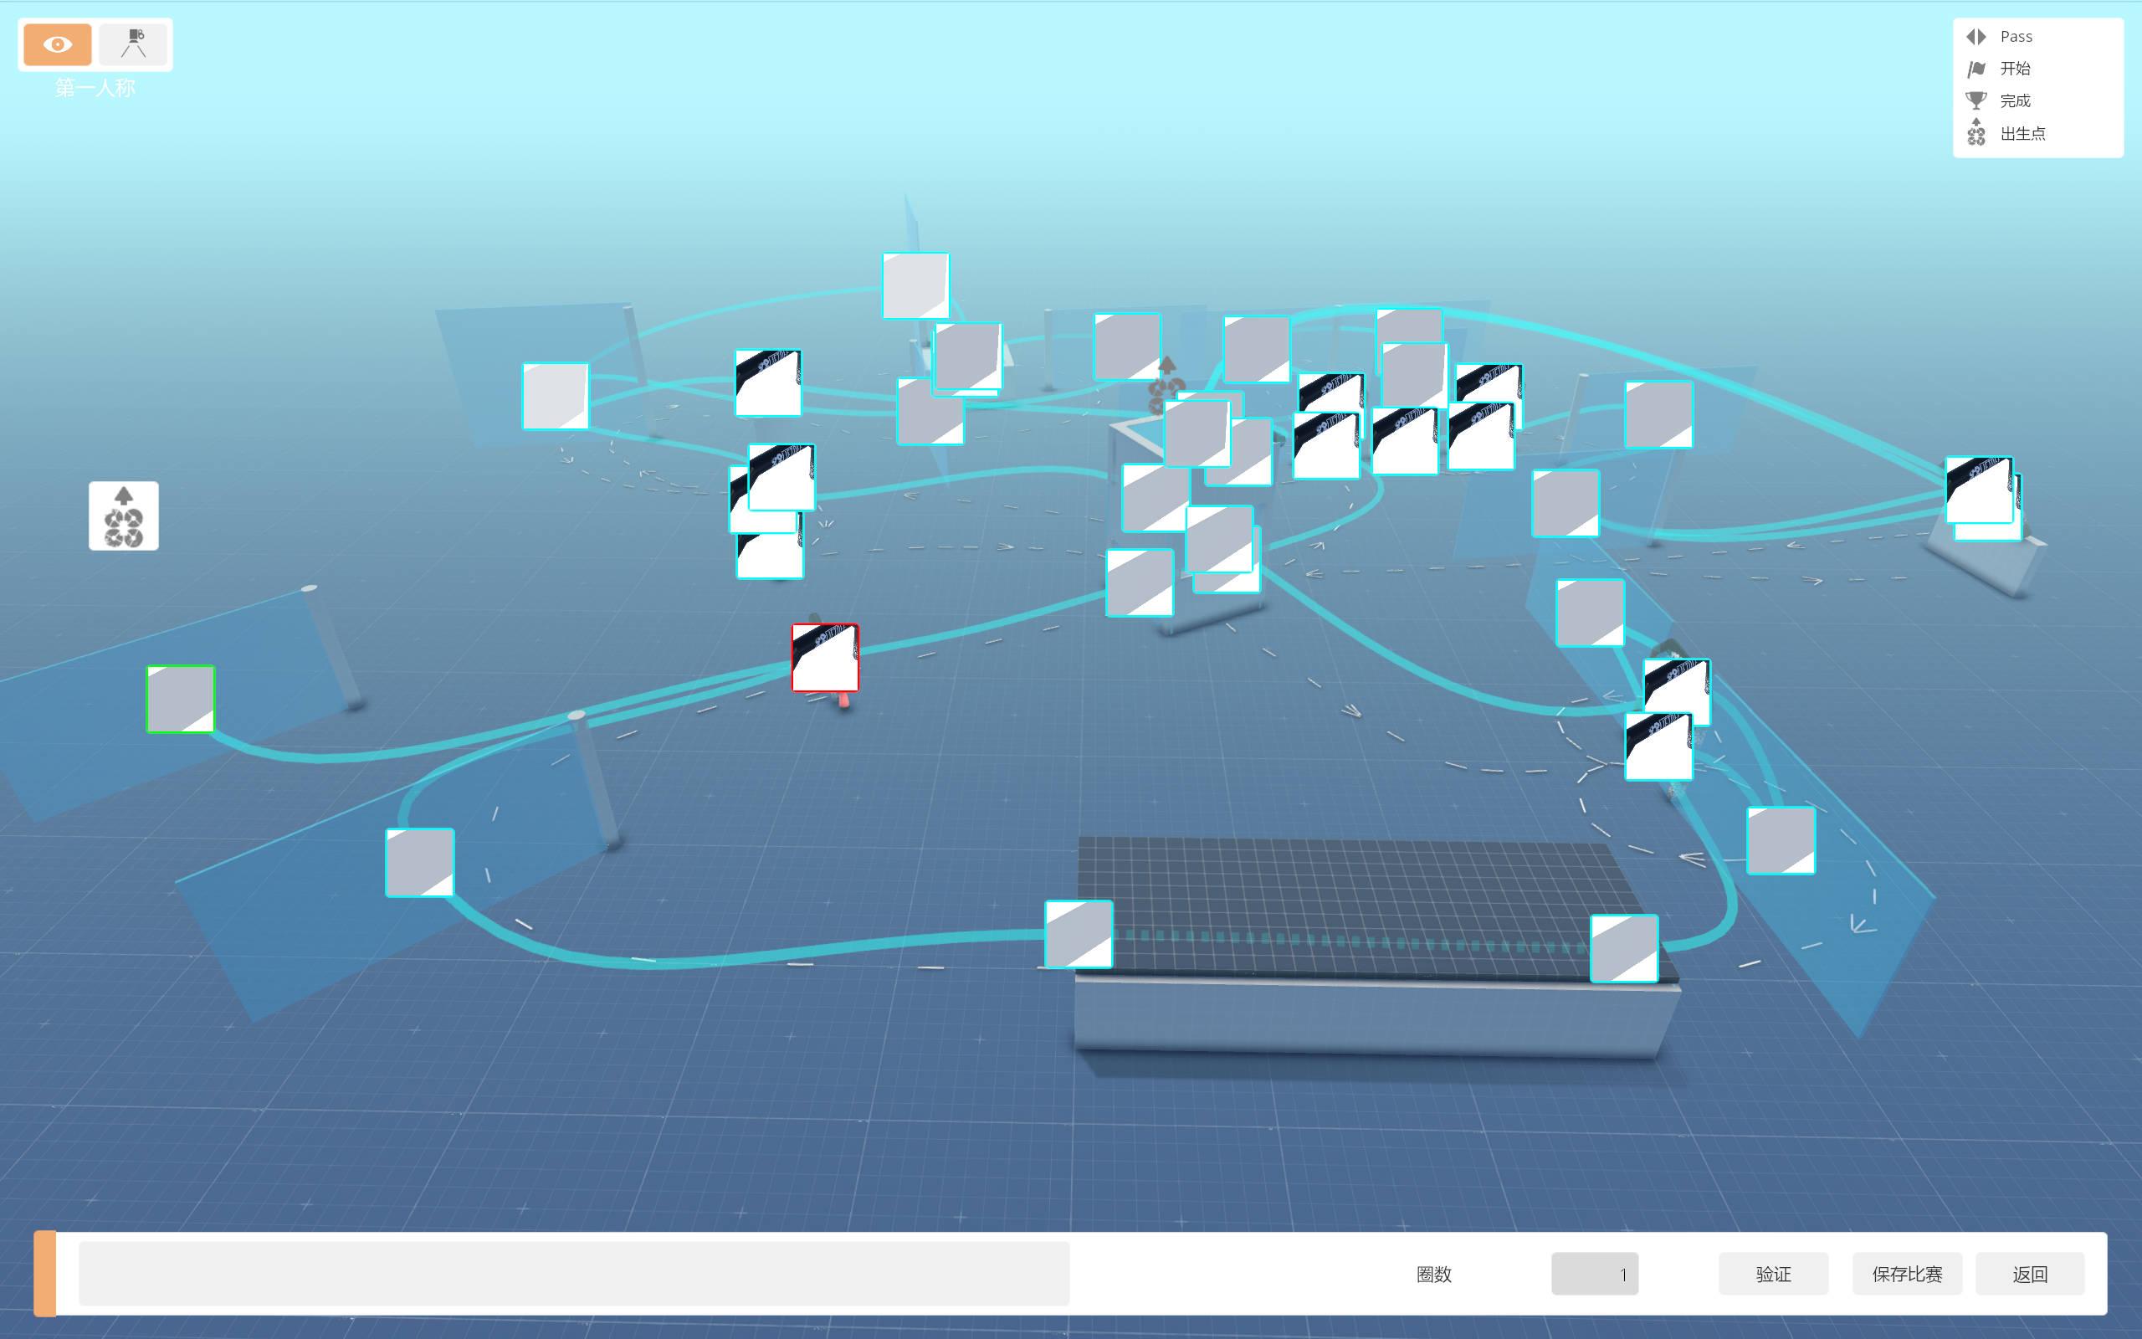Select the green-bordered start gate marker
Image resolution: width=2142 pixels, height=1339 pixels.
181,699
